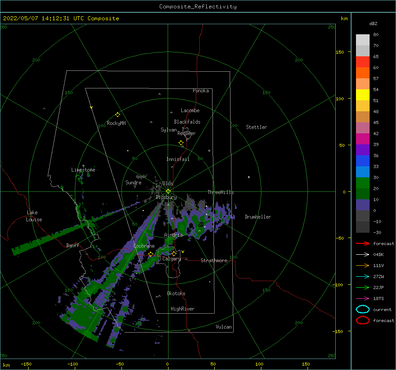Click the orange 111V arrow legend
The width and height of the screenshot is (396, 370).
coord(363,265)
